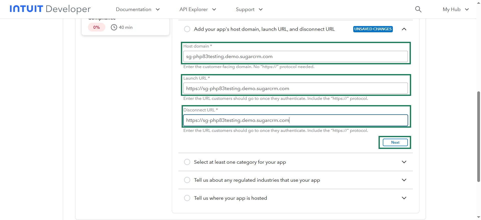Click the 0% progress badge

[x=96, y=27]
